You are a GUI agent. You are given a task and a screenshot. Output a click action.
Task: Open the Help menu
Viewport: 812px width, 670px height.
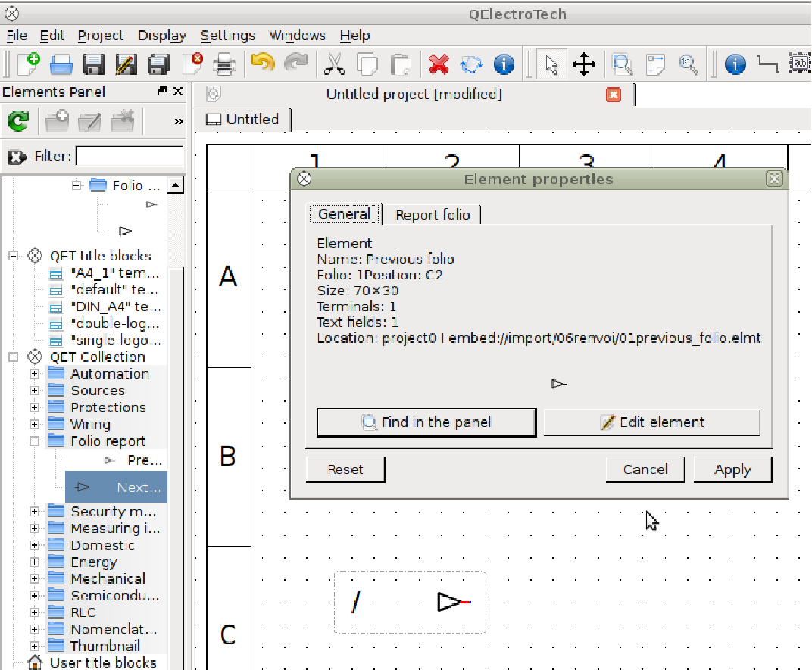coord(354,36)
